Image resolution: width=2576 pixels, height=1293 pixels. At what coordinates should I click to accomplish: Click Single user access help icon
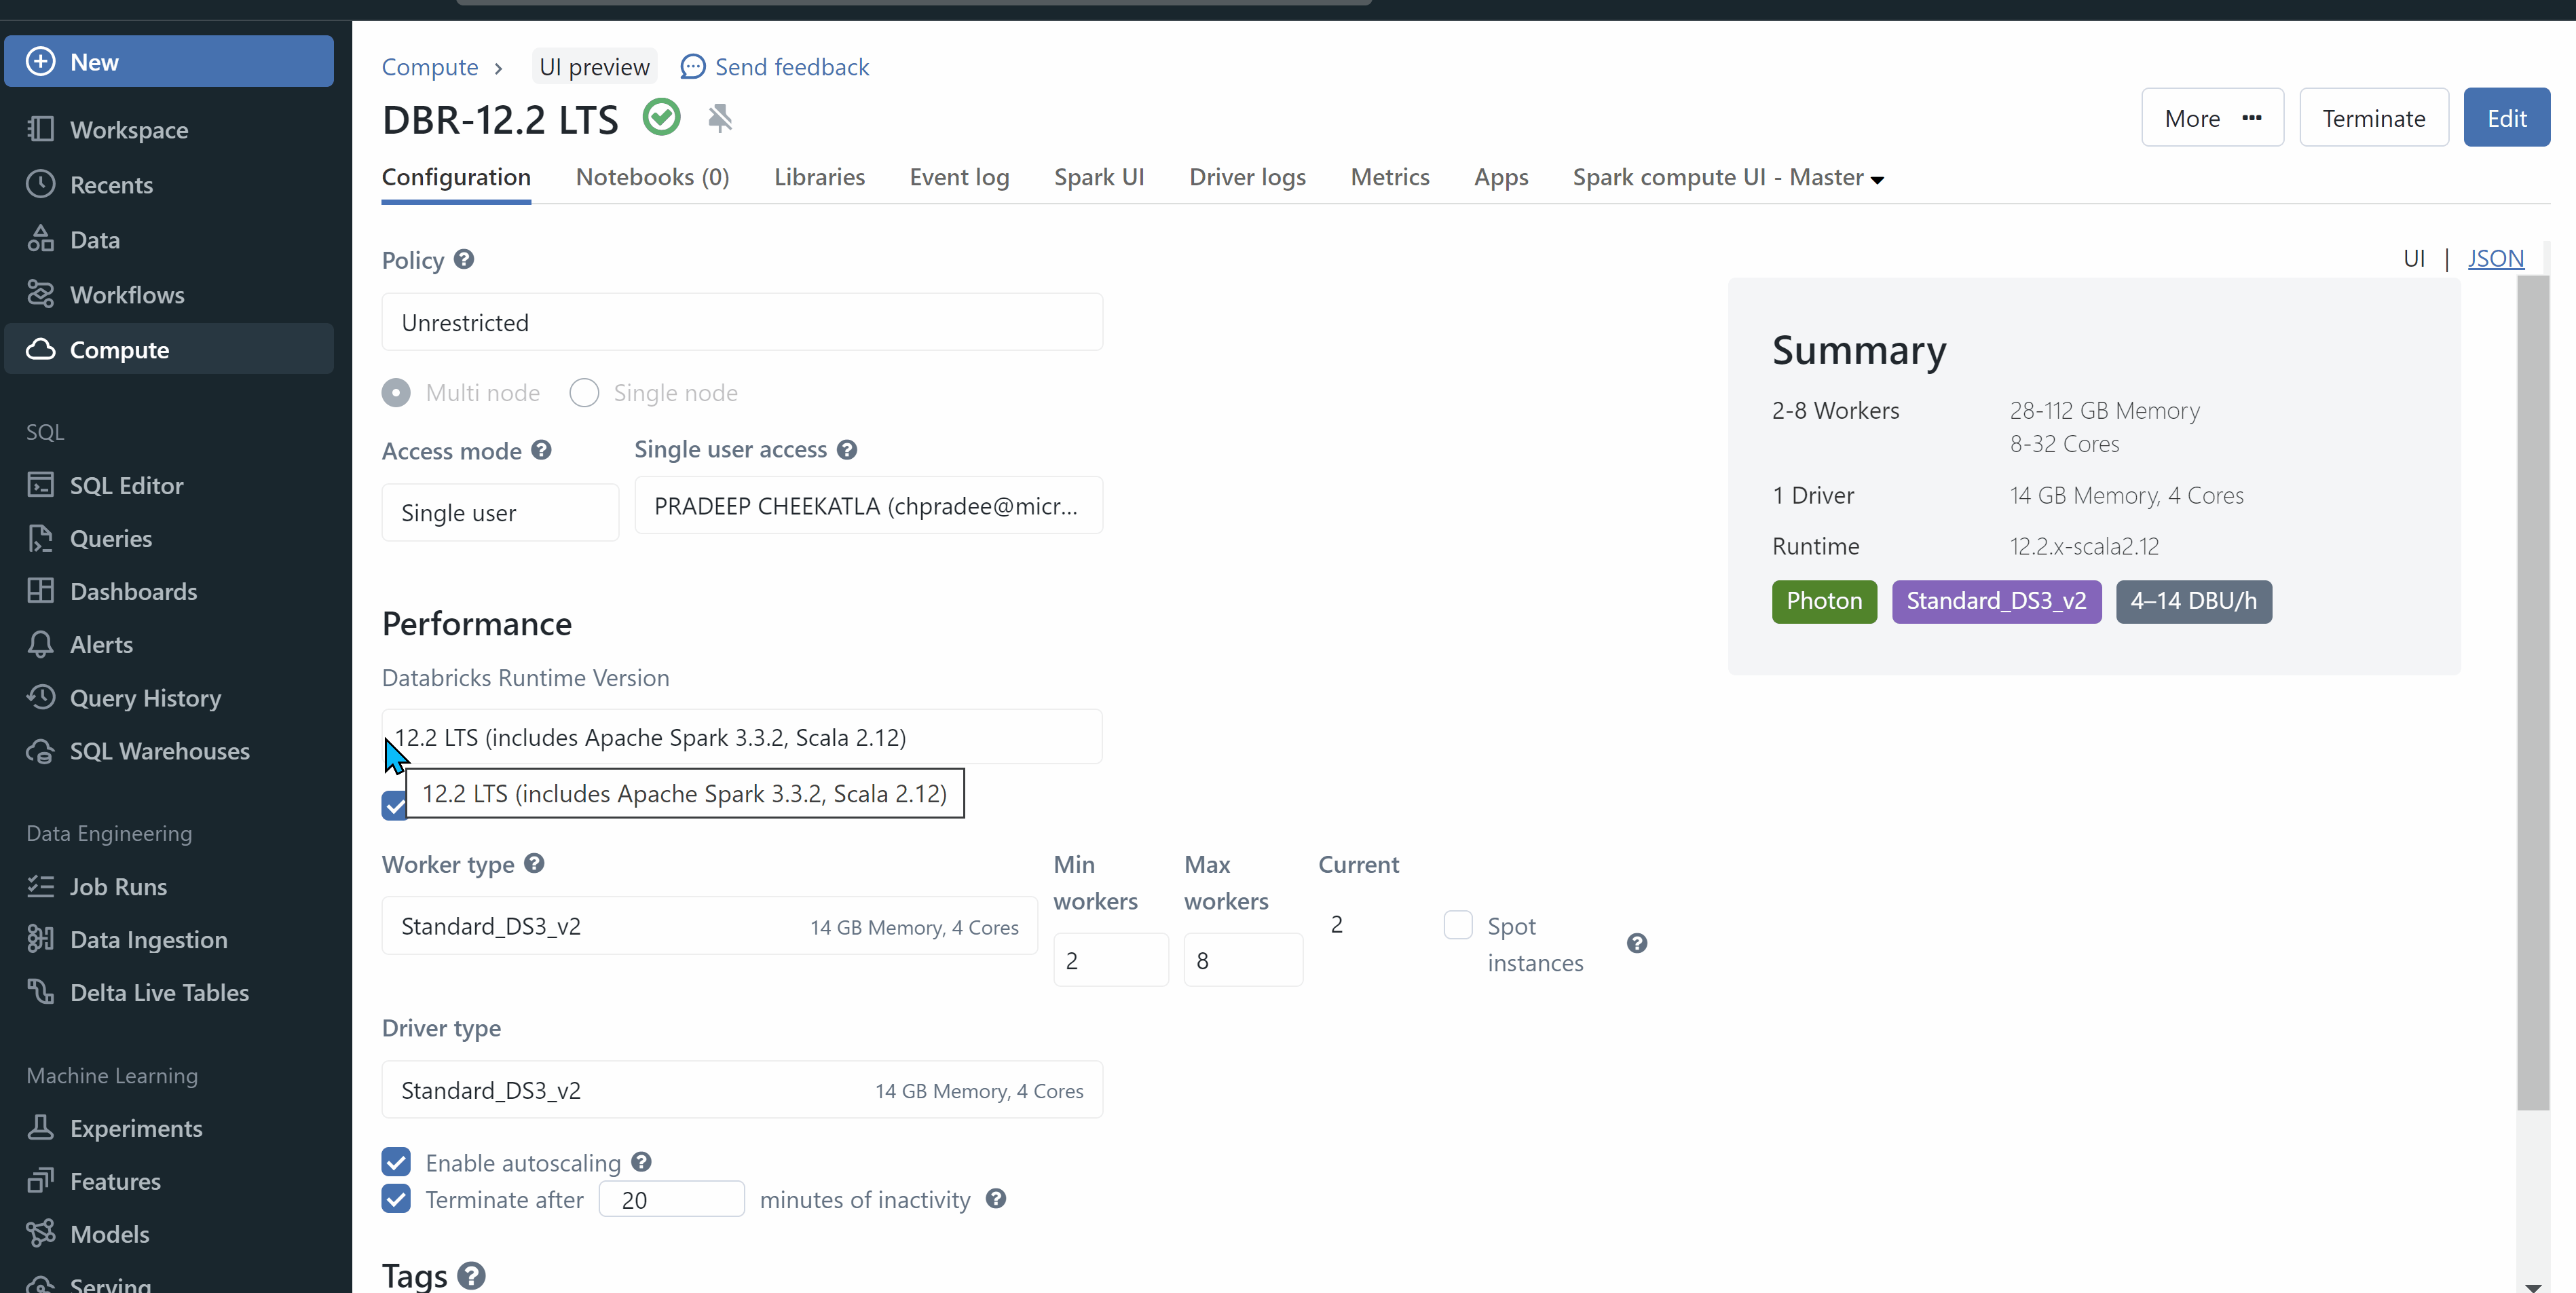coord(847,450)
